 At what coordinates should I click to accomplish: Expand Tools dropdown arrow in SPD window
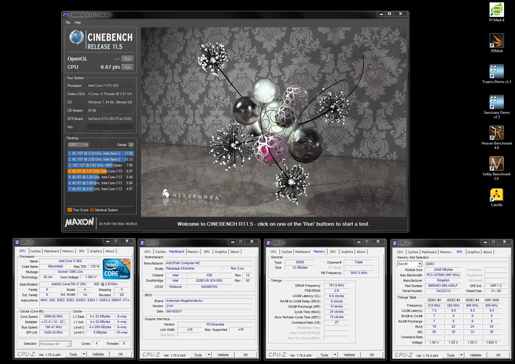462,355
